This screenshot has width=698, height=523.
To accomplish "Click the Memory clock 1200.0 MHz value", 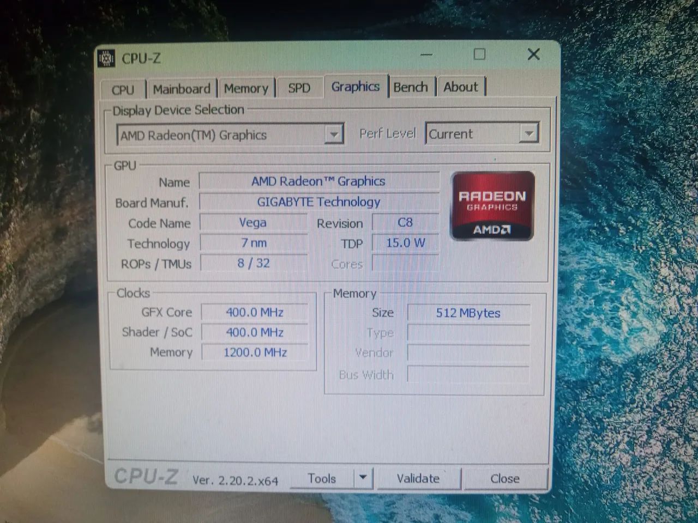I will tap(255, 352).
